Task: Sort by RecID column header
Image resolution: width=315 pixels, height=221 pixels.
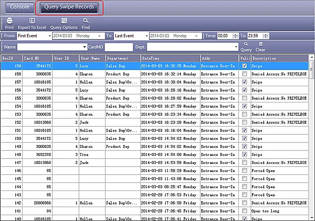Action: coord(11,58)
